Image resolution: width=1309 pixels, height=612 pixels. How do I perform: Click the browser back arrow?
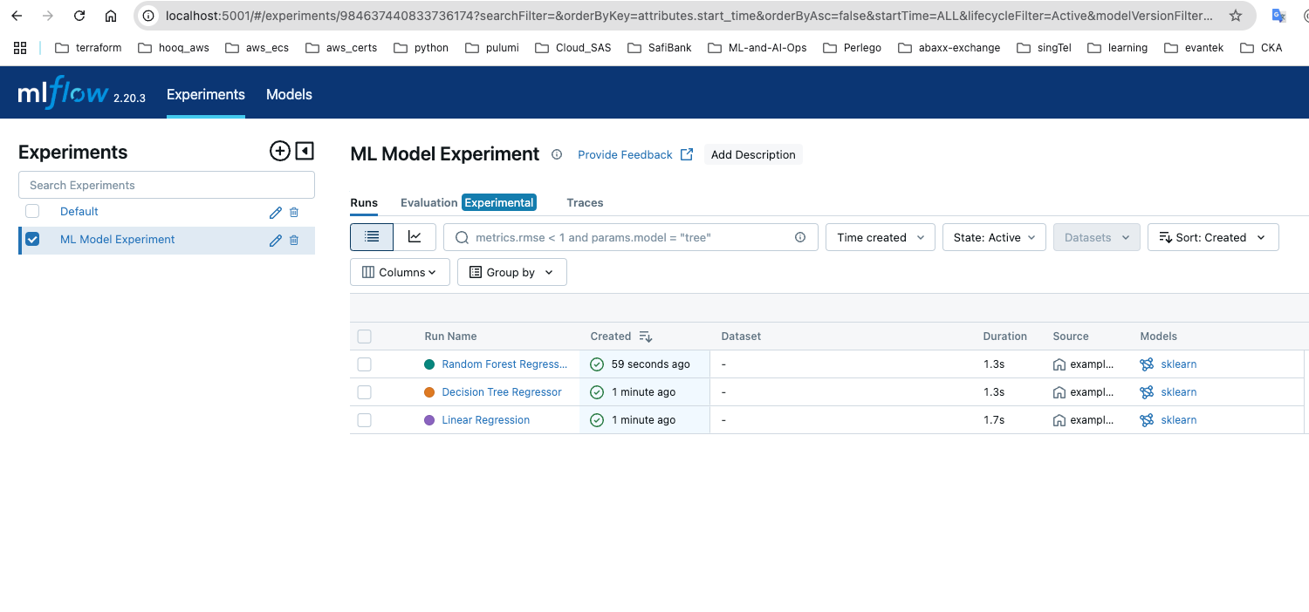17,16
